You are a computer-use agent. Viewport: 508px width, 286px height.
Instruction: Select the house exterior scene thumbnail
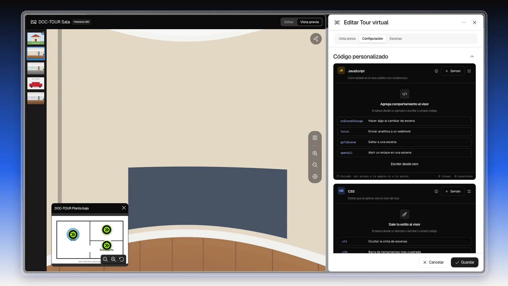click(x=36, y=38)
